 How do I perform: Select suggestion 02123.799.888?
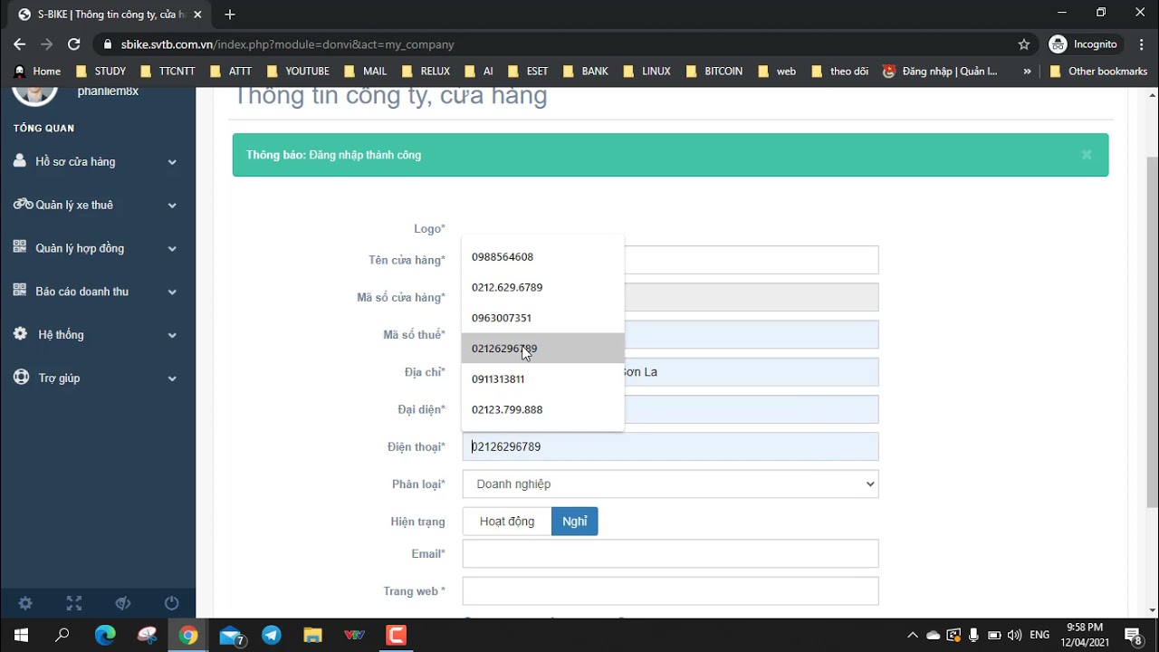[x=542, y=409]
